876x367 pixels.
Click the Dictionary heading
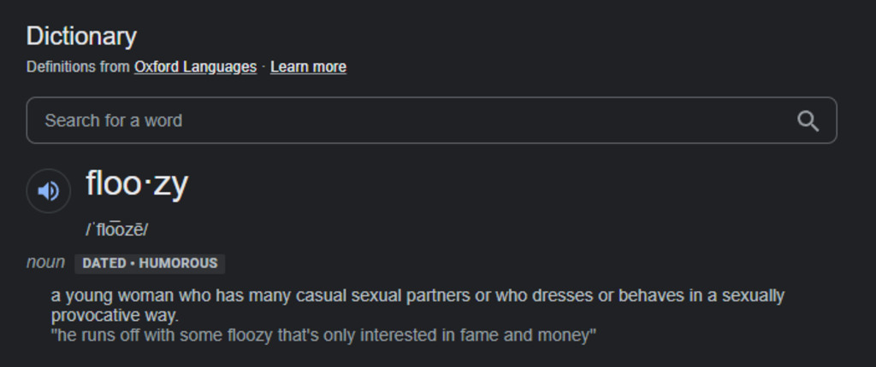click(81, 37)
